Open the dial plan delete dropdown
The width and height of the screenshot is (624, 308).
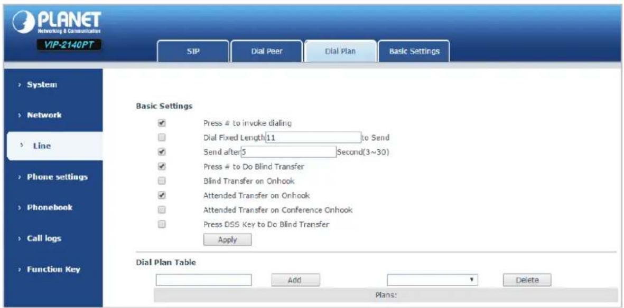(x=432, y=280)
